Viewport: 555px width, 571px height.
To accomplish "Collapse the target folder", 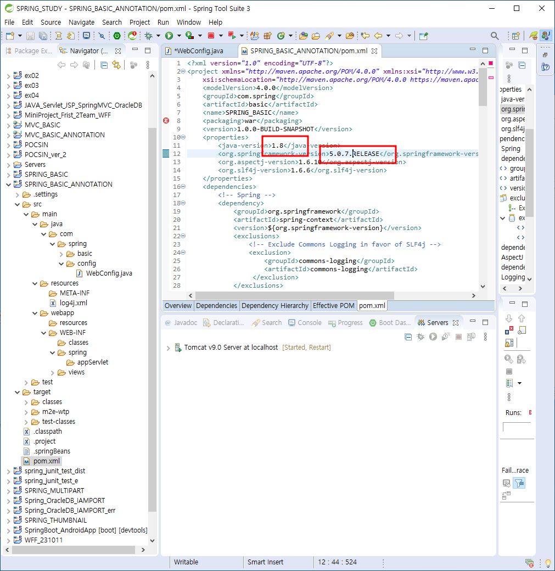I will pos(17,392).
